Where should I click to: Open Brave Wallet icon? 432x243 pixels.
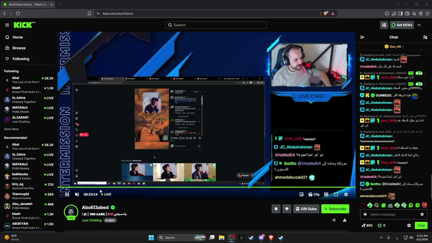click(x=407, y=13)
